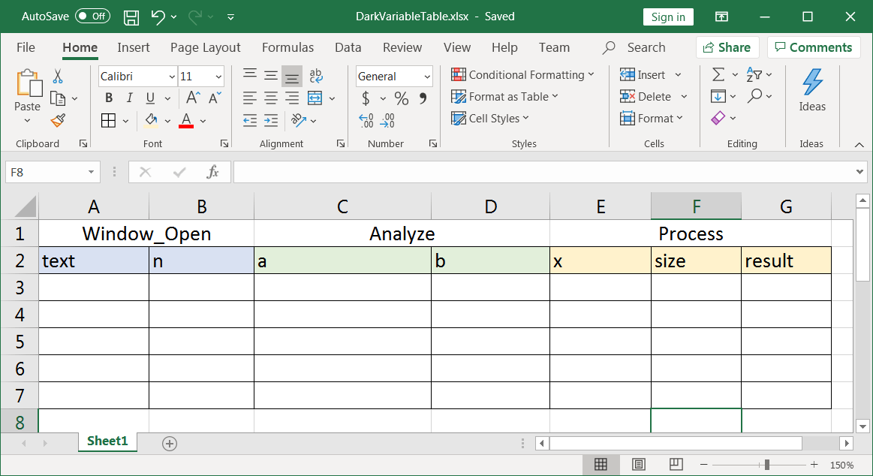Switch to Page Break Preview in status bar
Screen dimensions: 873x476
[676, 464]
